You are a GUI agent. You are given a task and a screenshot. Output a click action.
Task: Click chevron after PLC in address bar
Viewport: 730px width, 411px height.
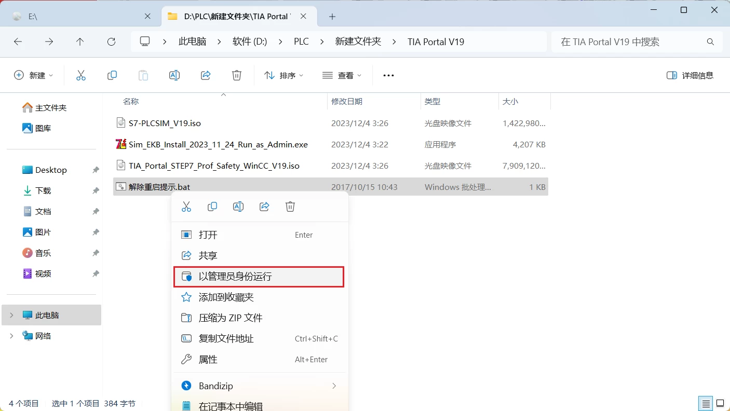(x=322, y=42)
